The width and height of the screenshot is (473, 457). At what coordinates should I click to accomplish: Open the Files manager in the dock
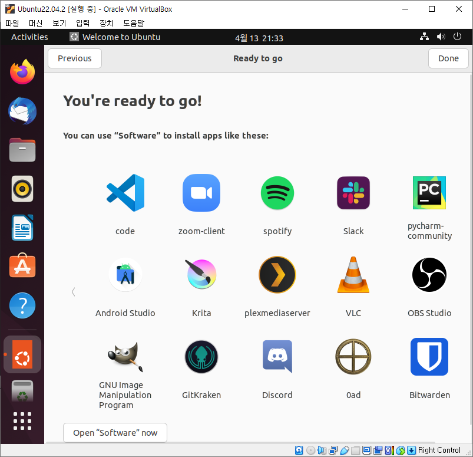pyautogui.click(x=22, y=150)
